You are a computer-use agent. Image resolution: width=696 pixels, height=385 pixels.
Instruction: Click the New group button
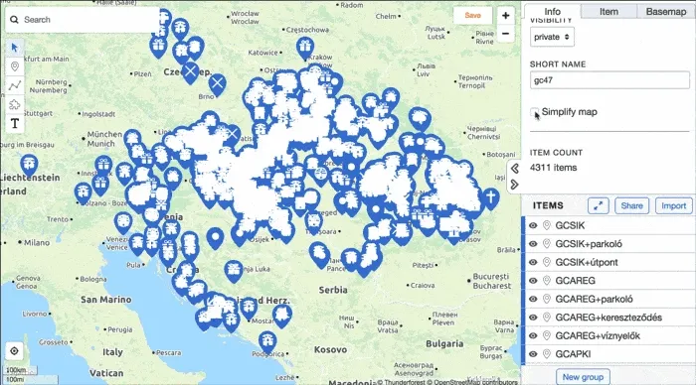(x=583, y=377)
